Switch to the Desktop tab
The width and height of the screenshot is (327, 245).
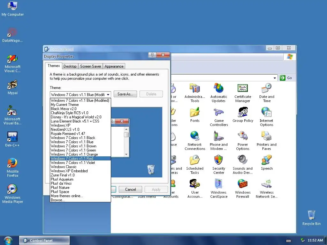coord(70,66)
